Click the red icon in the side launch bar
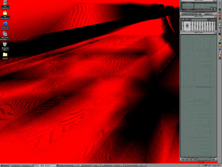 coord(220,15)
